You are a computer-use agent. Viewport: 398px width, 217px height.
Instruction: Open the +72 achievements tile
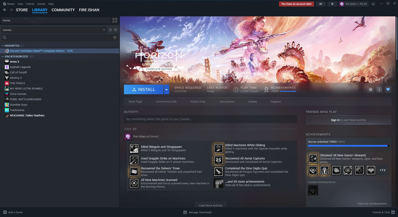[382, 170]
